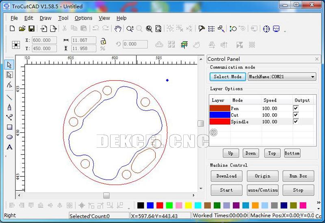The image size is (325, 223).
Task: Click the monitor preview icon
Action: click(276, 29)
